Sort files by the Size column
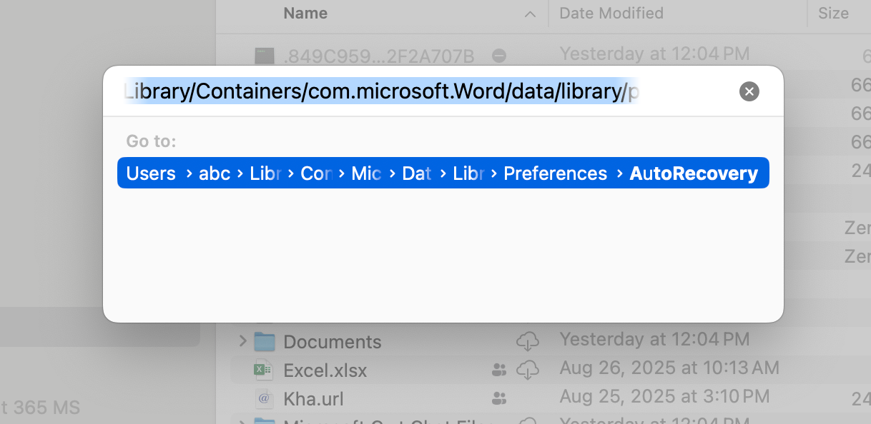Image resolution: width=871 pixels, height=424 pixels. coord(835,13)
